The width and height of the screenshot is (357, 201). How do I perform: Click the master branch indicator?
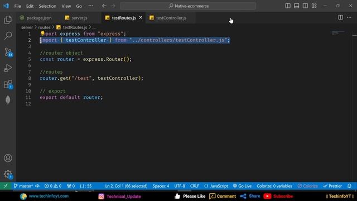(23, 186)
